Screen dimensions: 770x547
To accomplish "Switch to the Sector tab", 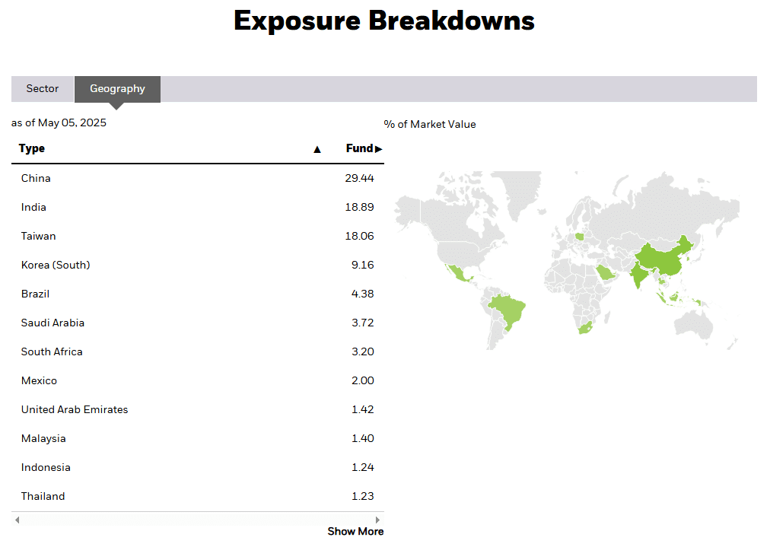I will pos(43,89).
